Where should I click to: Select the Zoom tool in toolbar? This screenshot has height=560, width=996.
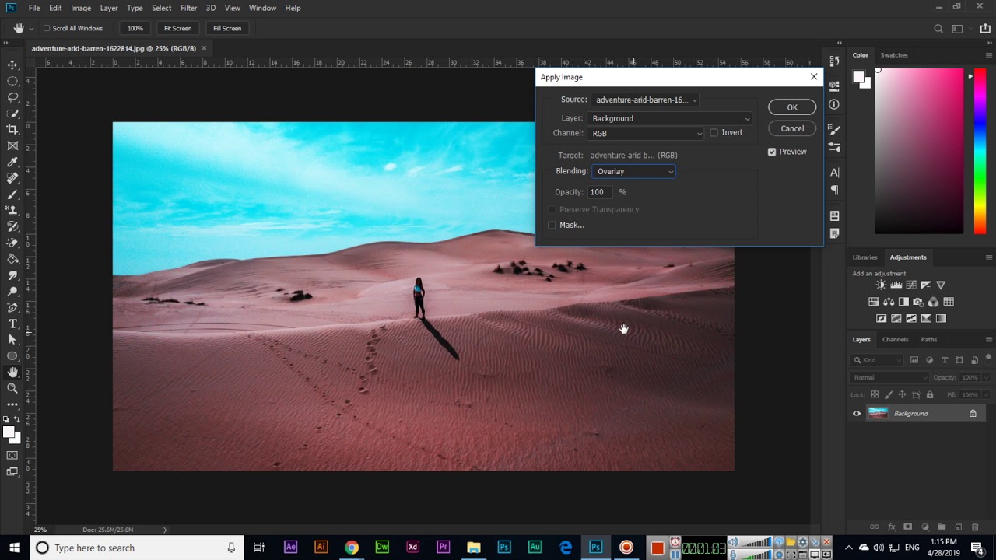pos(12,388)
